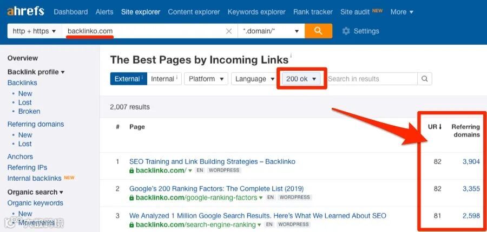This screenshot has height=232, width=487.
Task: Click the 3,904 referring domains value
Action: tap(471, 162)
